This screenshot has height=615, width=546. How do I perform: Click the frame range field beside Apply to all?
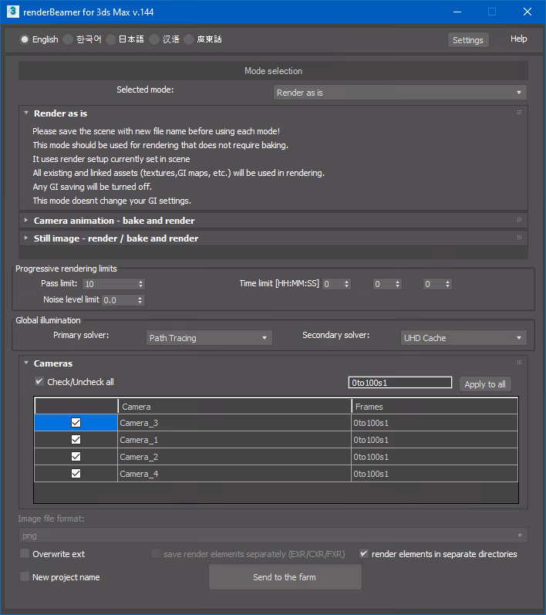399,383
